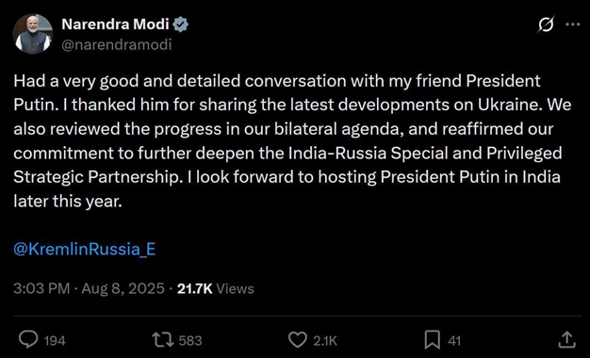The width and height of the screenshot is (590, 358).
Task: Click the Grok slash-circle icon
Action: coord(546,24)
